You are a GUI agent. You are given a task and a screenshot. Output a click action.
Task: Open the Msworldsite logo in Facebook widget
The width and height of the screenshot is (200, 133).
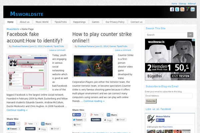click(x=151, y=119)
